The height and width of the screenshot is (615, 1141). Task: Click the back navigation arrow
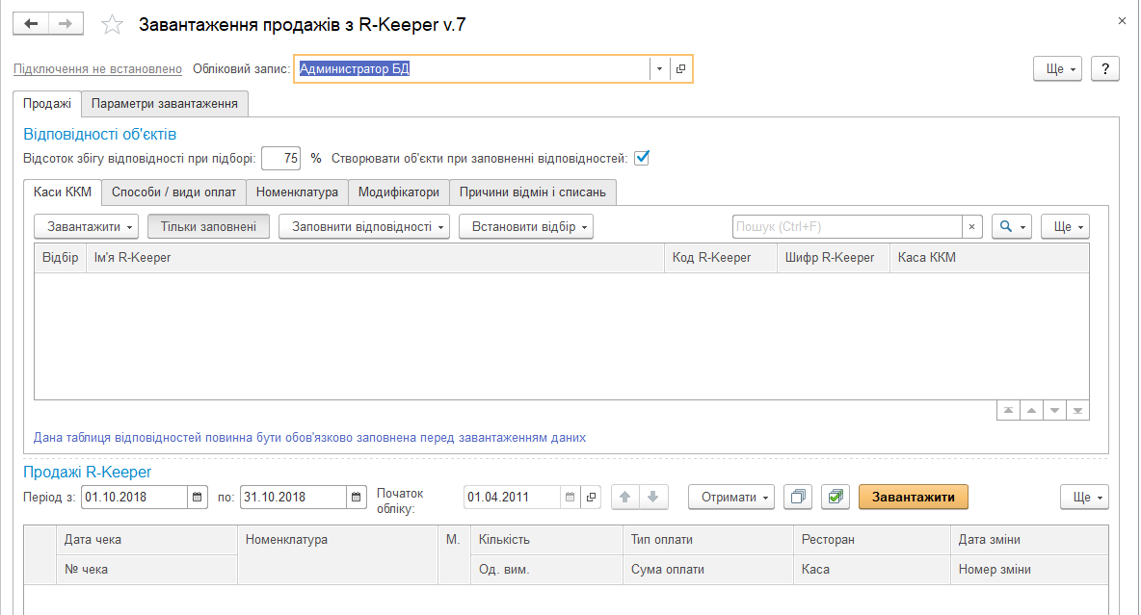click(x=31, y=25)
